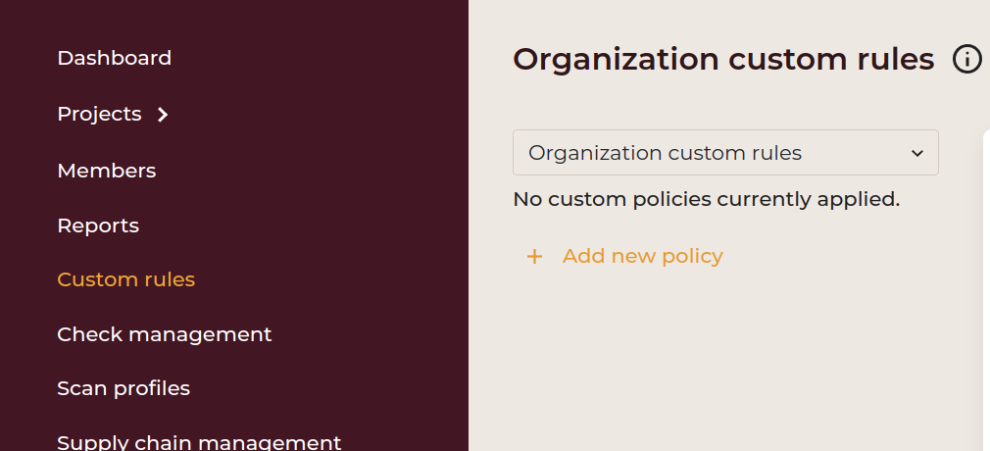
Task: Open Reports from the sidebar
Action: pos(98,225)
